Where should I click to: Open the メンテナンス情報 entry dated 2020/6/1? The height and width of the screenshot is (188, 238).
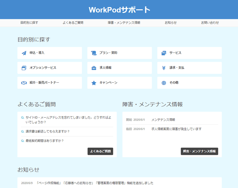(x=163, y=120)
